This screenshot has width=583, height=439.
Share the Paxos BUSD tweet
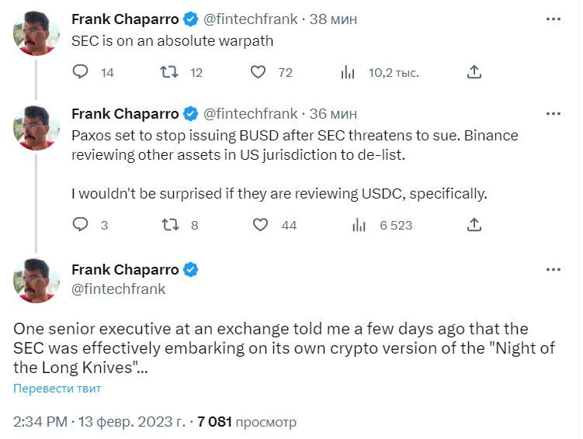pyautogui.click(x=474, y=225)
